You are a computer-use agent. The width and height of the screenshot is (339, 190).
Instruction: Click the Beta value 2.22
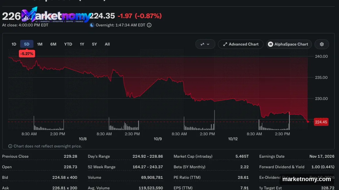pyautogui.click(x=244, y=167)
